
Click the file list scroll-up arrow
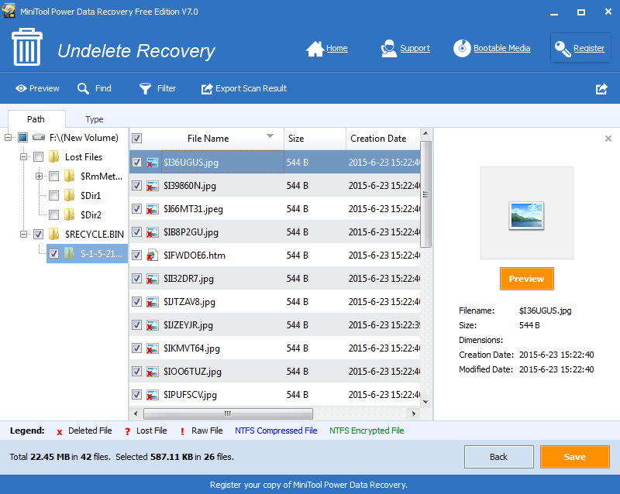tap(425, 133)
